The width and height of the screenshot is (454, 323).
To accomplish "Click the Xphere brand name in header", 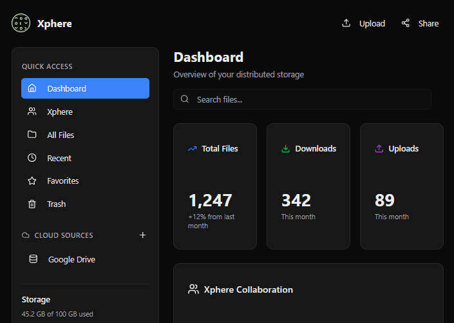I will point(55,23).
